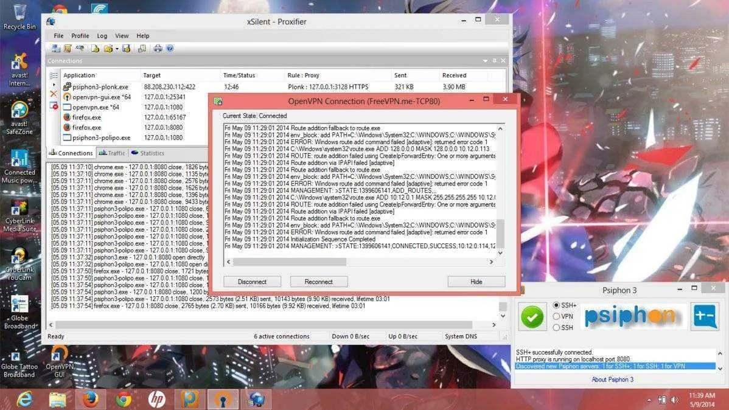Open the Connections panel dropdown arrow
This screenshot has width=729, height=410.
click(x=486, y=61)
